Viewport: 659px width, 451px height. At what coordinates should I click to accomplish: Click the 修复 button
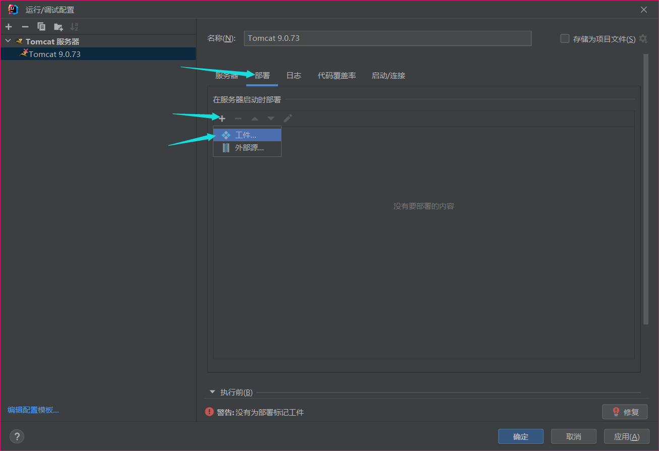tap(625, 412)
